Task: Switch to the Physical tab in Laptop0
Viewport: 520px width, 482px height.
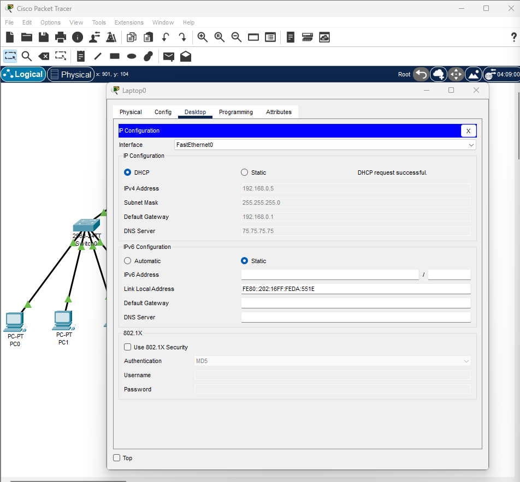Action: [131, 112]
